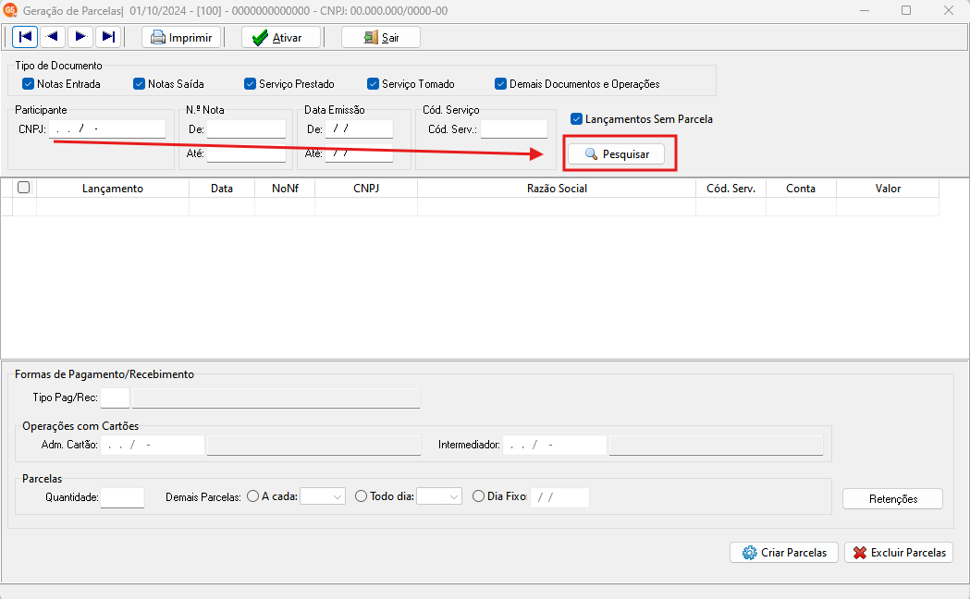Focus the Adm. Cartão CNPJ field
The image size is (970, 599).
click(153, 445)
